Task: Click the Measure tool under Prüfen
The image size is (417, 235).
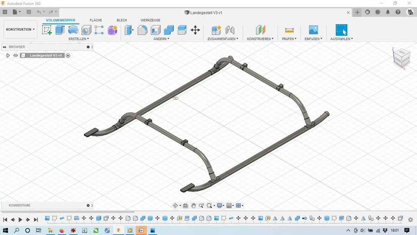Action: [x=289, y=30]
